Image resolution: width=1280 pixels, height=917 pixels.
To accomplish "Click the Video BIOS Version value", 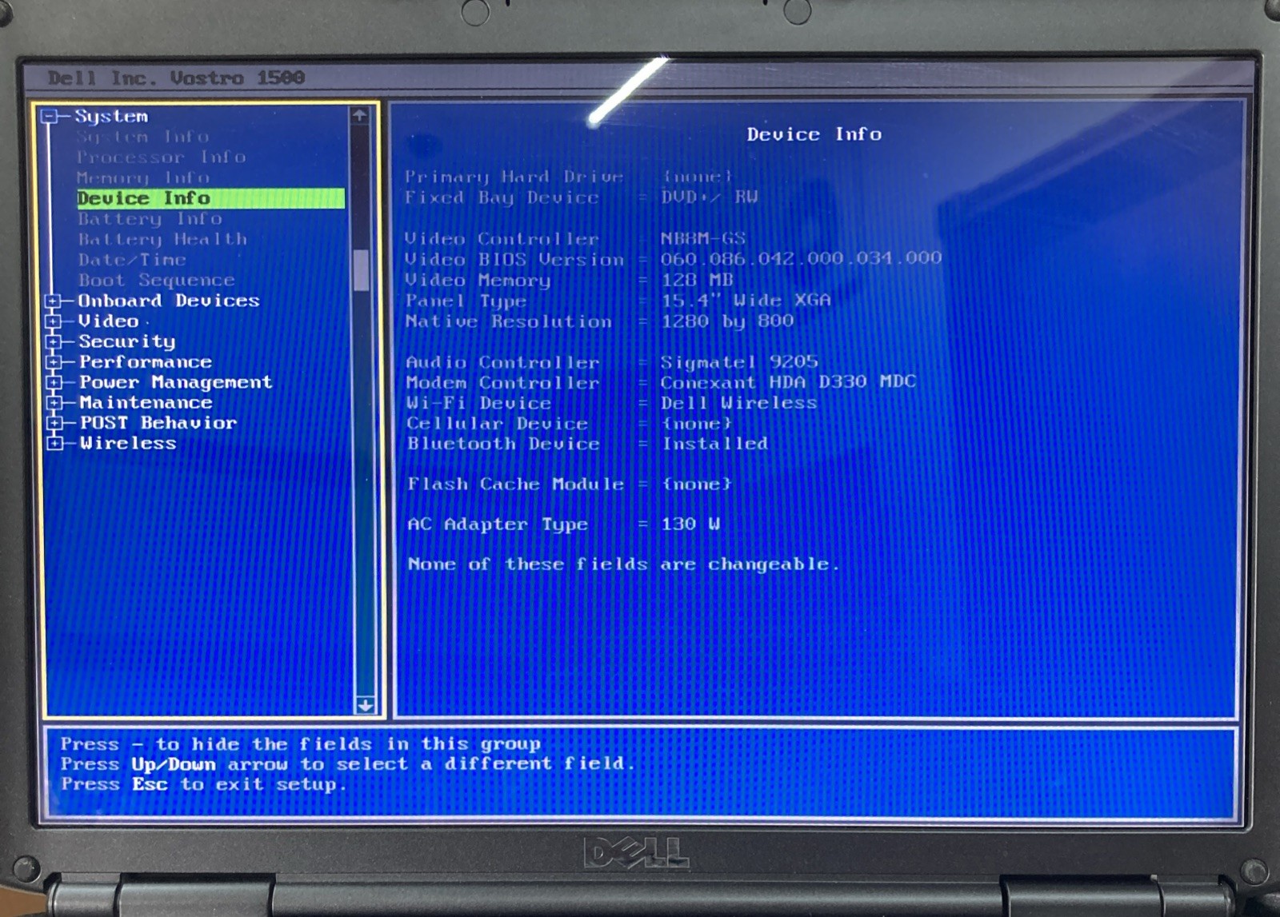I will click(x=801, y=258).
